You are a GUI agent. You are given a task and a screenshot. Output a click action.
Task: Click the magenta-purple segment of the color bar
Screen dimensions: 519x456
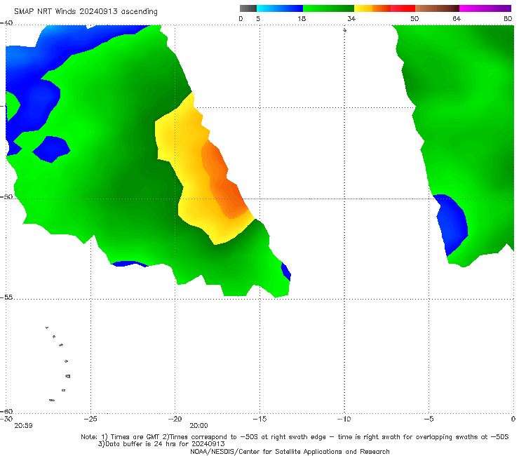click(x=485, y=8)
